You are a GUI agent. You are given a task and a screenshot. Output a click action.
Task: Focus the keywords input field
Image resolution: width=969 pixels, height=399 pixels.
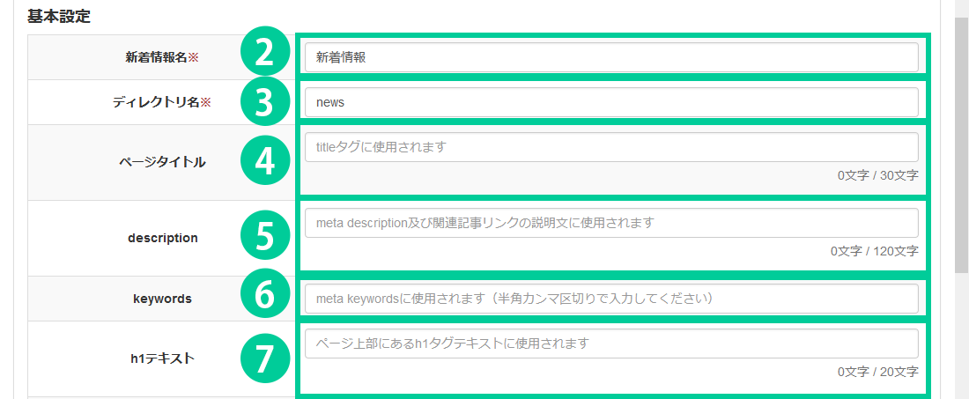[611, 299]
